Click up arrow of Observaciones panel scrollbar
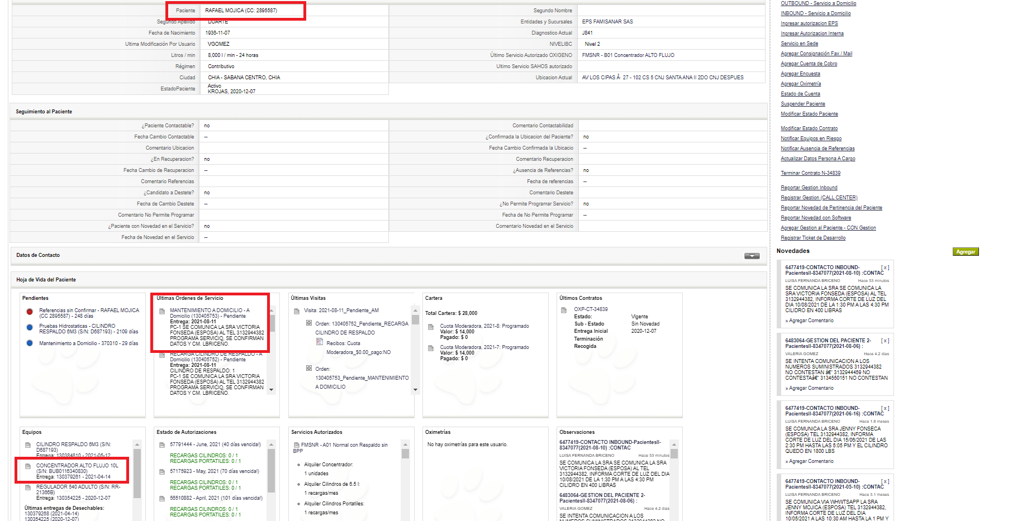The width and height of the screenshot is (1022, 521). click(674, 444)
